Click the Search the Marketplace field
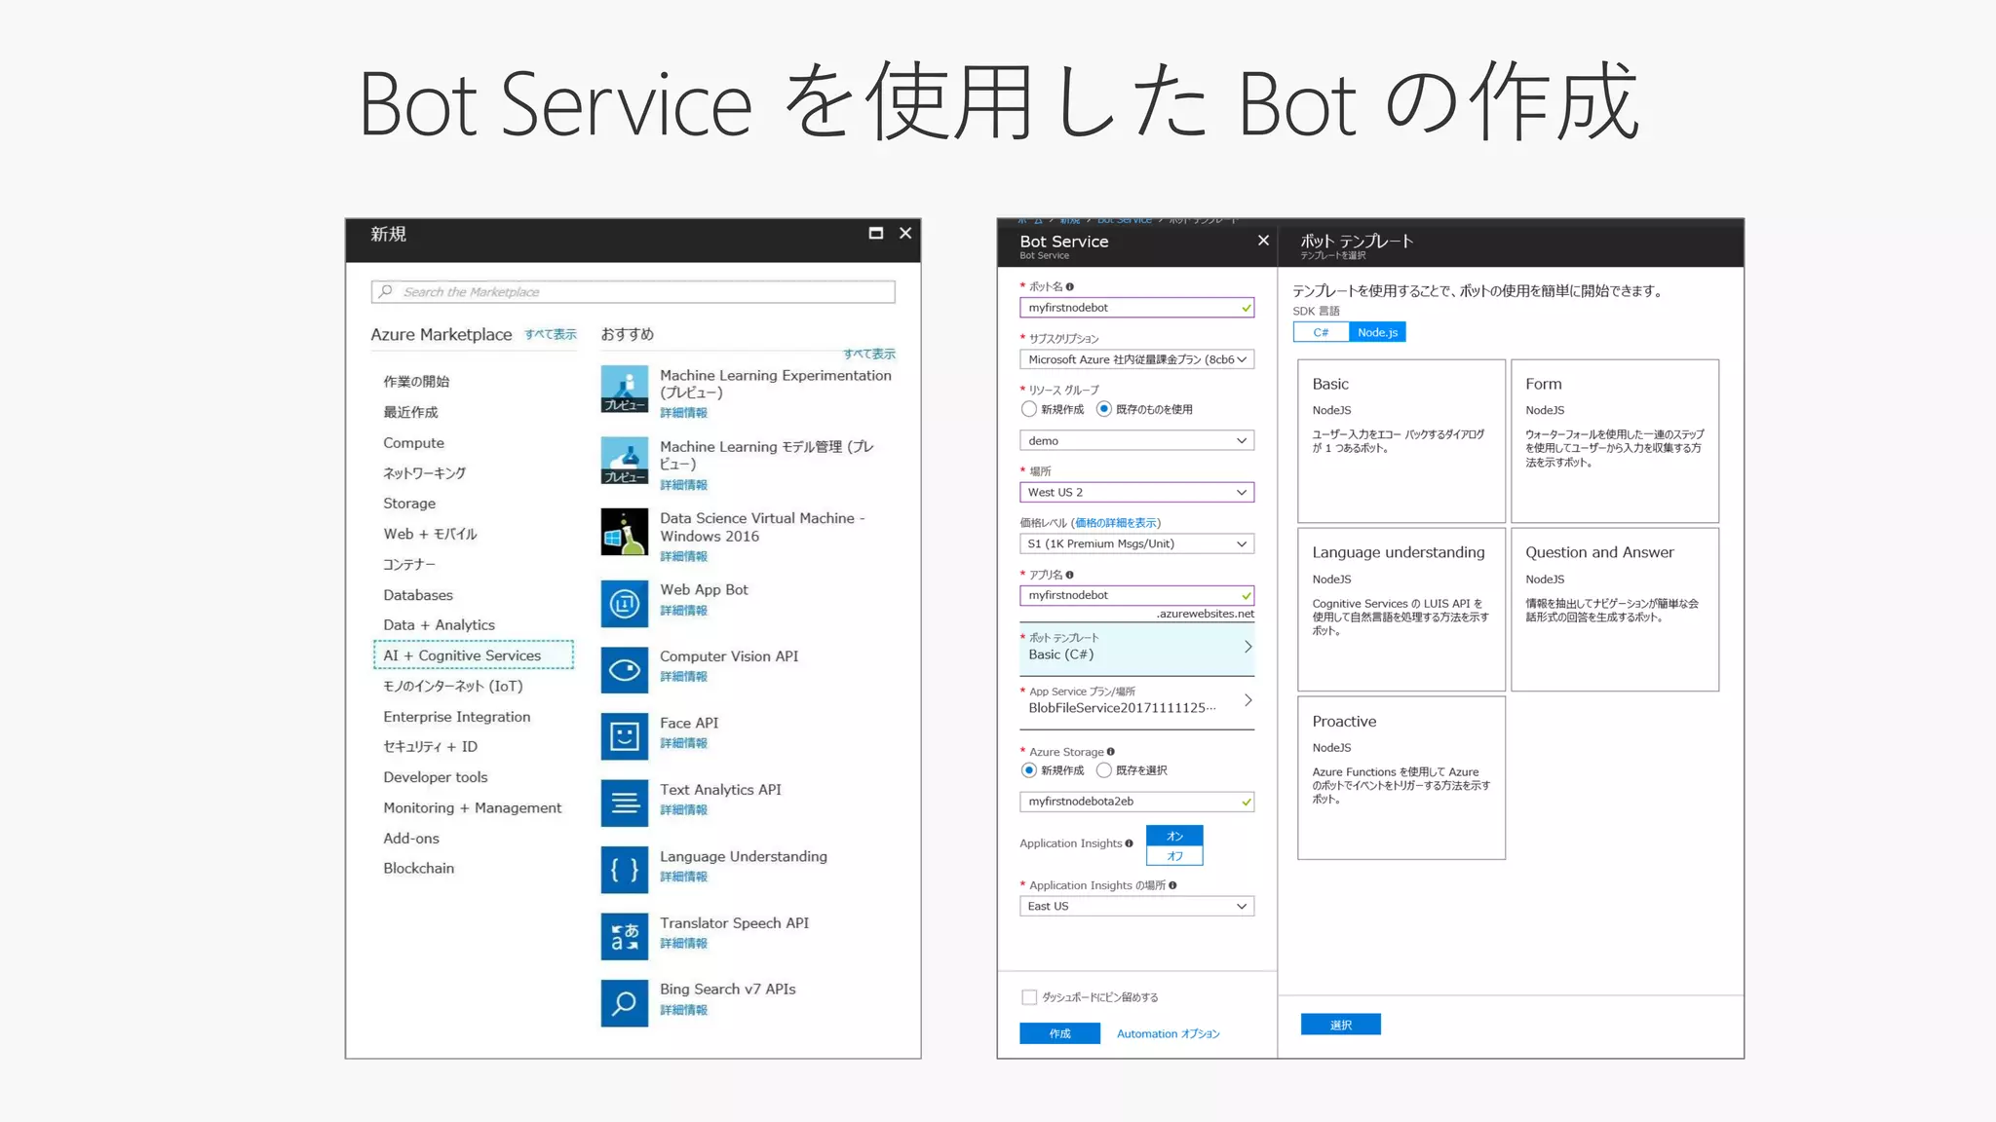 pos(633,292)
